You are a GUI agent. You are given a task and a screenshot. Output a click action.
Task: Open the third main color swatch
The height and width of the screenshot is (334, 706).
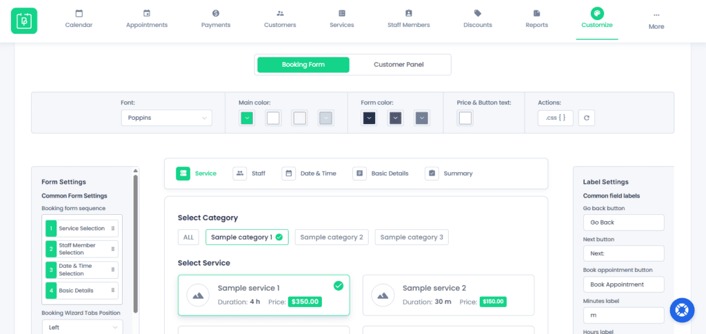[299, 118]
